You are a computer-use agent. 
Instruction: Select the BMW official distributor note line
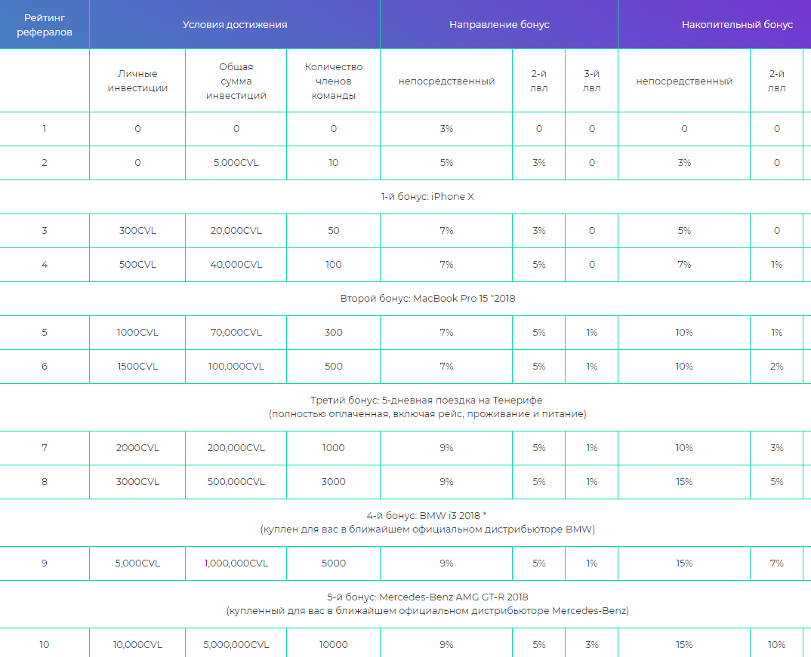pyautogui.click(x=427, y=530)
